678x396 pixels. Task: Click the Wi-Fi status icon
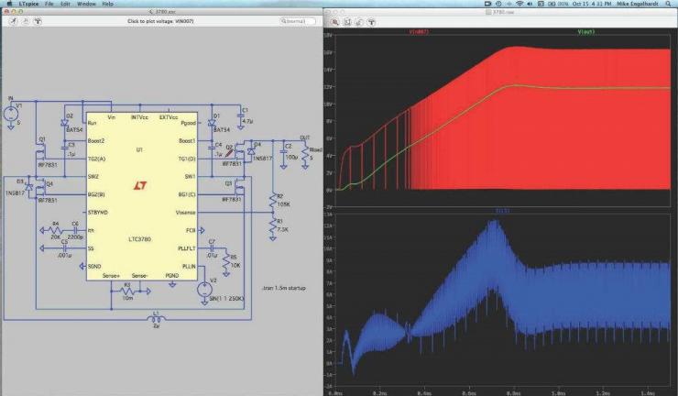pos(519,5)
